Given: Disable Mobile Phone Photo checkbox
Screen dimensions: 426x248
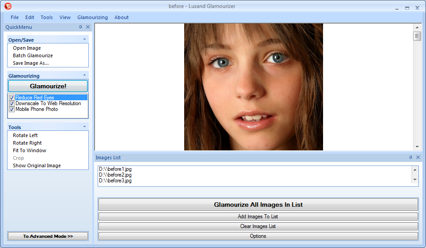Looking at the screenshot, I should point(12,109).
